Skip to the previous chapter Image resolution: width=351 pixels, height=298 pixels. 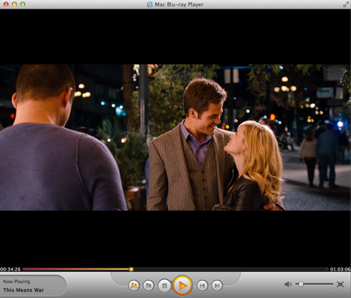click(202, 286)
